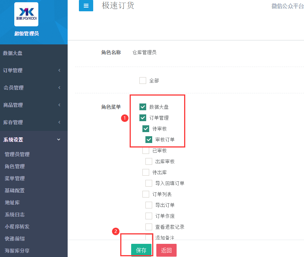Image resolution: width=304 pixels, height=257 pixels.
Task: Check the 全部 checkbox
Action: 143,81
